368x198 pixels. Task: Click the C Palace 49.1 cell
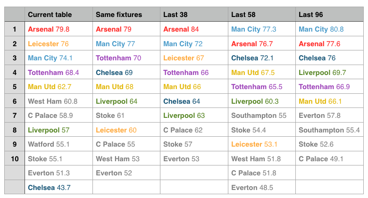[x=329, y=158]
